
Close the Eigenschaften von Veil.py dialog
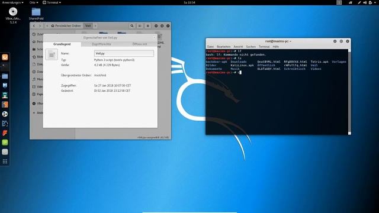[x=154, y=38]
